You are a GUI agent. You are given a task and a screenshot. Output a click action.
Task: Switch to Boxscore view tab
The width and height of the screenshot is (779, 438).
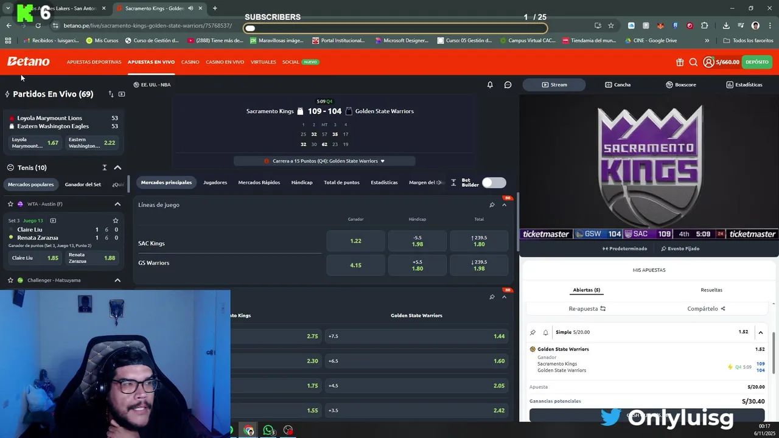pyautogui.click(x=680, y=85)
